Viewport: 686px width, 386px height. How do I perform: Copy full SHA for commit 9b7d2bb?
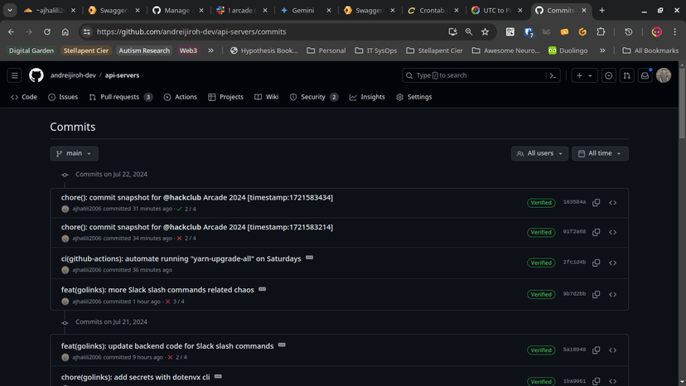(x=596, y=294)
